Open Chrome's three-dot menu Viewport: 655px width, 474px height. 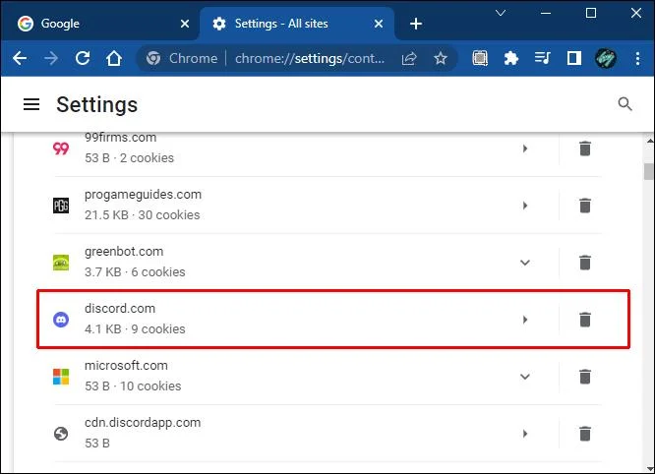pos(637,58)
